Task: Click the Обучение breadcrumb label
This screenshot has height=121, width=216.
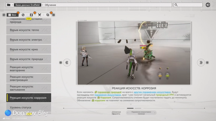Action: point(50,5)
